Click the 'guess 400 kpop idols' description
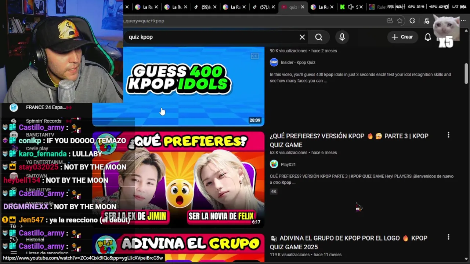The image size is (470, 264). click(360, 77)
